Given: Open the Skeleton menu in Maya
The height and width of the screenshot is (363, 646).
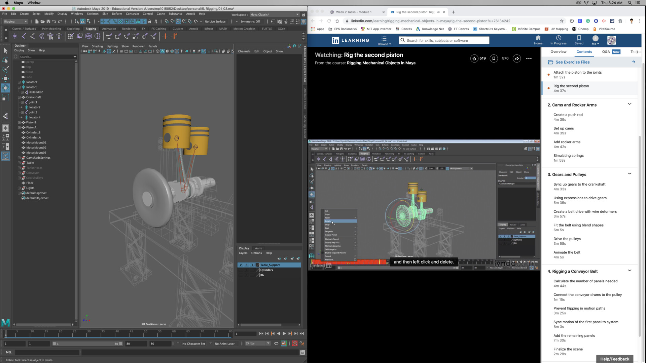Looking at the screenshot, I should [93, 14].
